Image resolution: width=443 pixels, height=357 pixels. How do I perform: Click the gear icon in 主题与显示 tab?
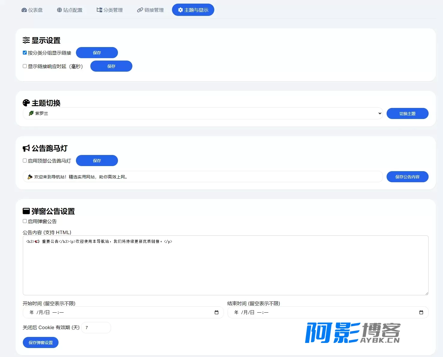[180, 10]
